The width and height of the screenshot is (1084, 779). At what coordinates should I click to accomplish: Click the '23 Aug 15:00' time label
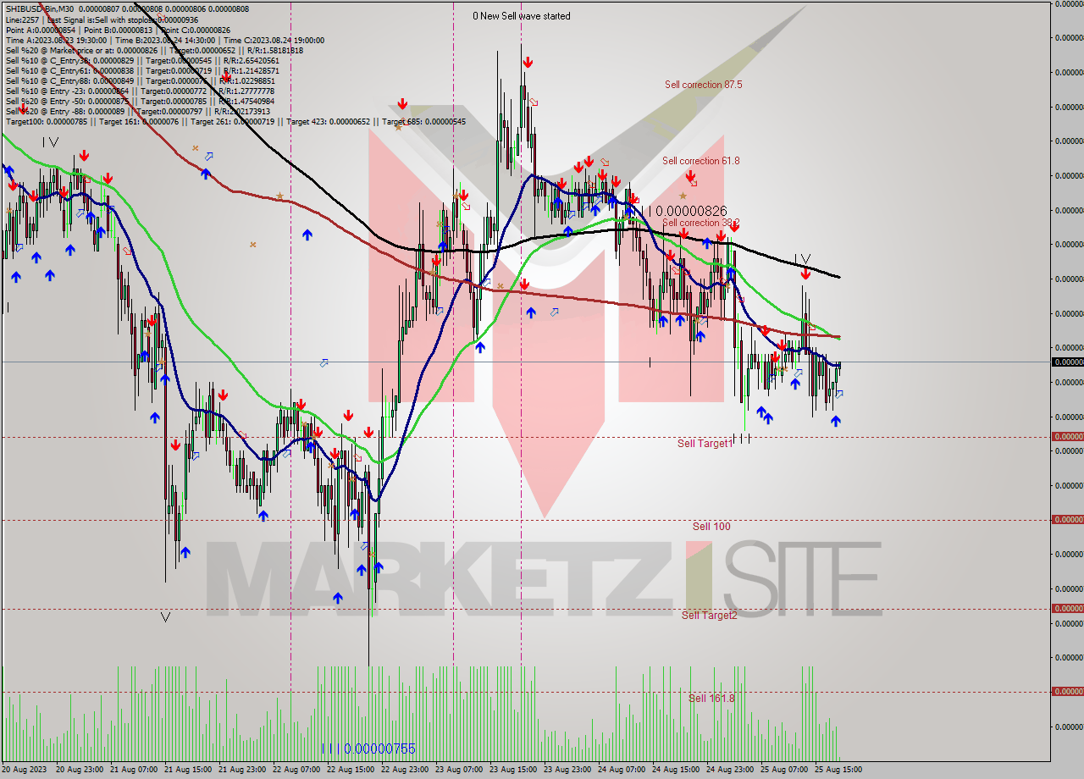[x=512, y=770]
